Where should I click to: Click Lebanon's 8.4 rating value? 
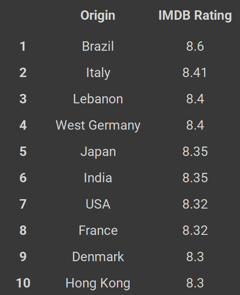click(195, 99)
